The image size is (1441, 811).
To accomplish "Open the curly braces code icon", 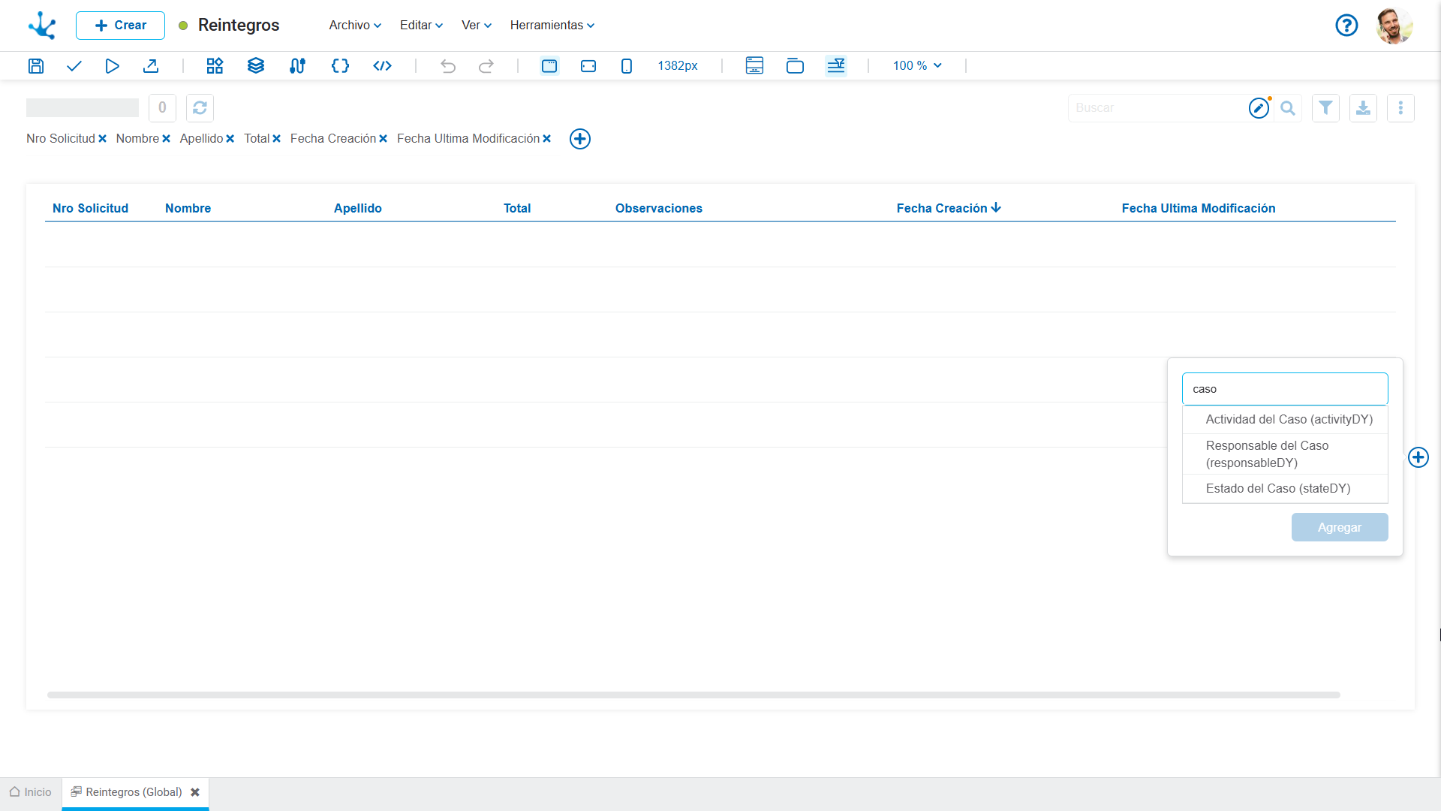I will click(340, 66).
